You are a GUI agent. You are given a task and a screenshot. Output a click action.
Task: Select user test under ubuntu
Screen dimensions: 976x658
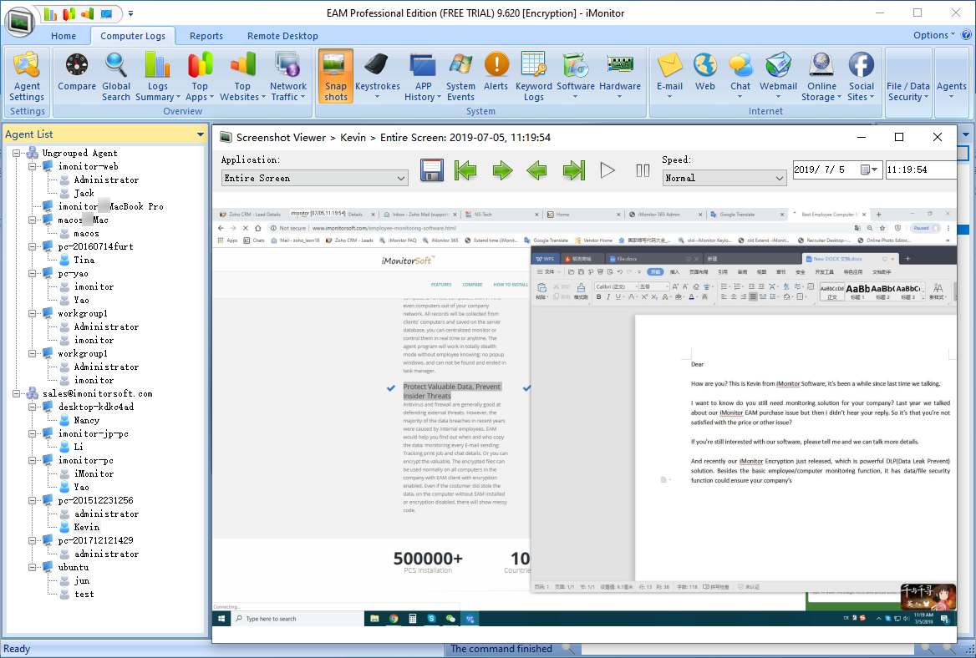(84, 595)
